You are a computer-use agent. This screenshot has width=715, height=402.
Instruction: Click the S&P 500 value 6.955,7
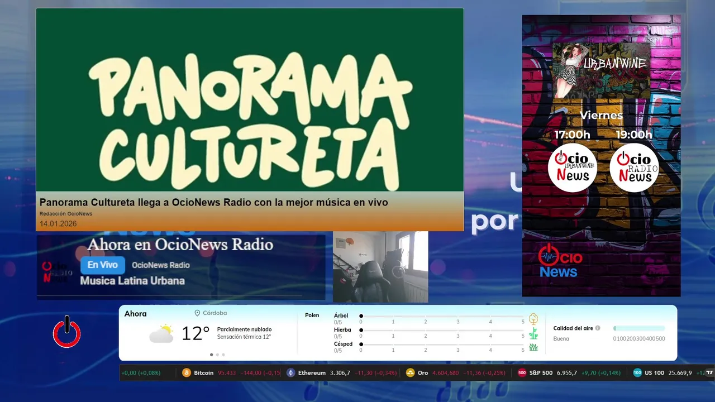567,373
